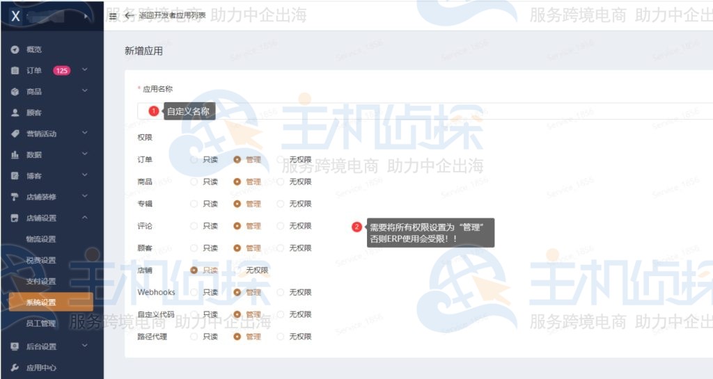
Task: Open 物流设置 submenu item
Action: (x=41, y=239)
